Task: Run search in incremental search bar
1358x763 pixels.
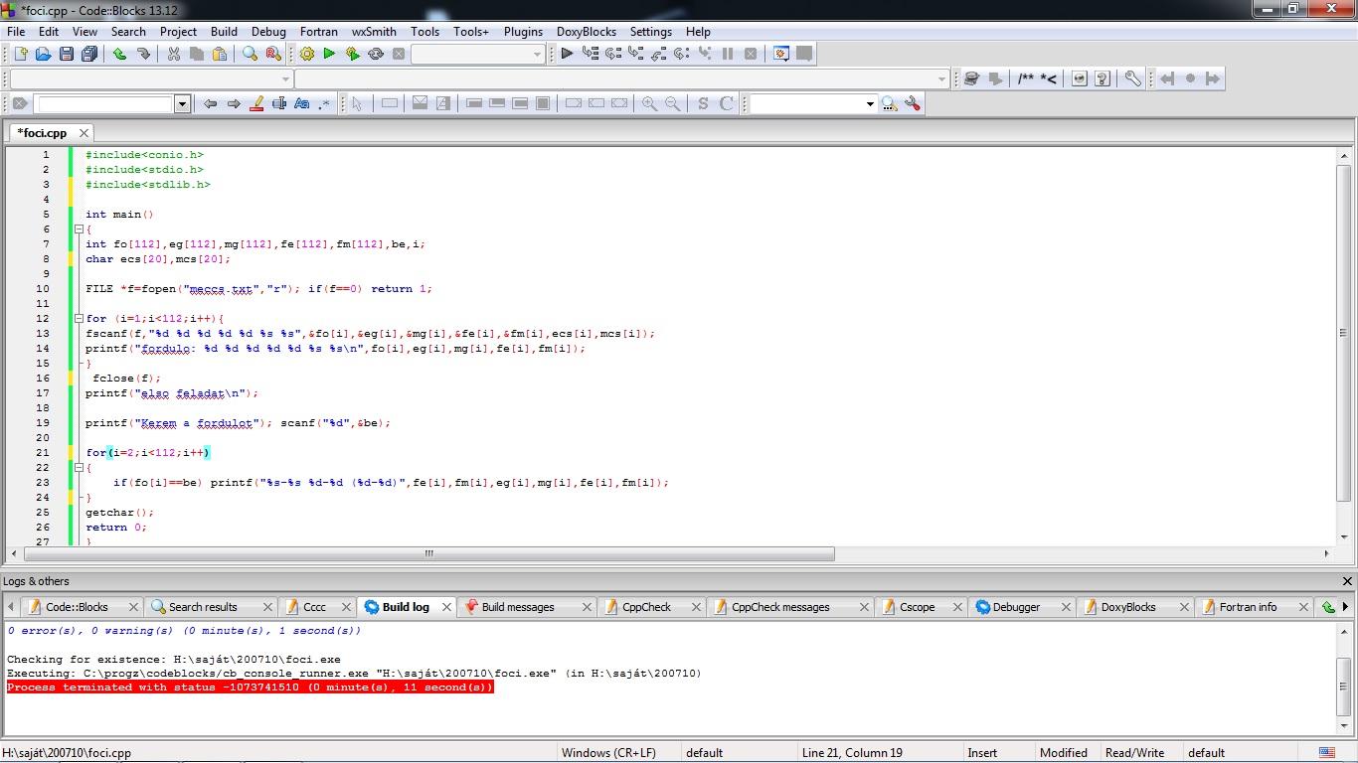Action: pyautogui.click(x=889, y=103)
